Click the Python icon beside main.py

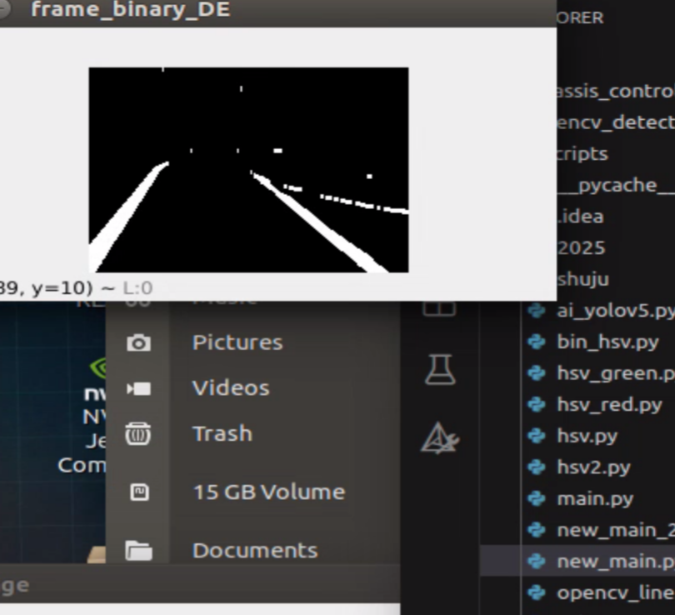coord(537,498)
